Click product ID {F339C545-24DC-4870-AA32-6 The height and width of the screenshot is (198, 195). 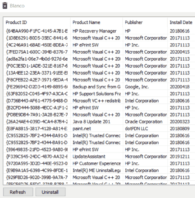[x=37, y=156]
